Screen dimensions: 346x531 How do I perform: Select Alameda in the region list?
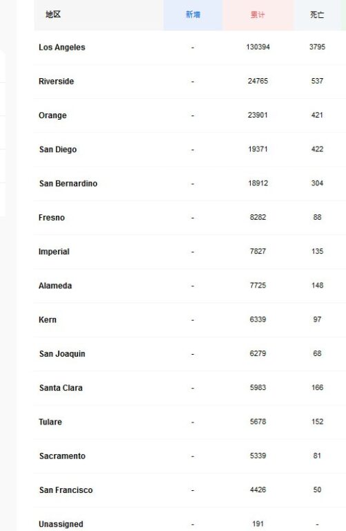pyautogui.click(x=55, y=286)
